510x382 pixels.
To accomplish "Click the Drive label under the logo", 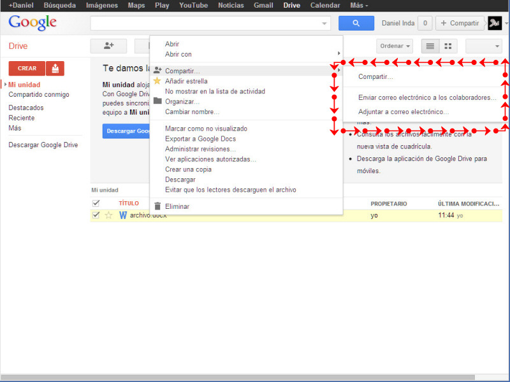I will [18, 46].
